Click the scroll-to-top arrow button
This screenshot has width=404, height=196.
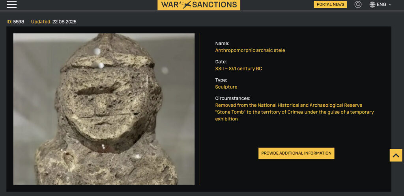[x=396, y=155]
